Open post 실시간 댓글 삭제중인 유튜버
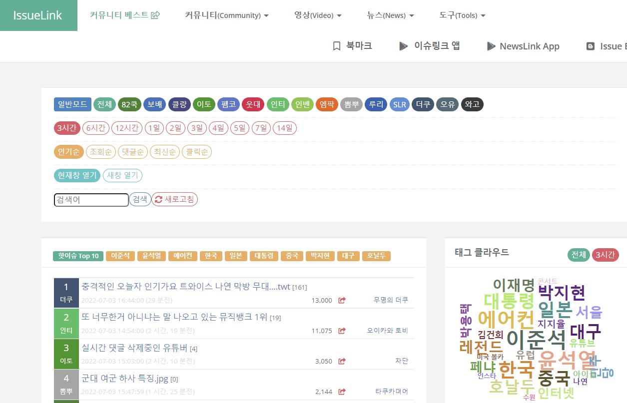The height and width of the screenshot is (403, 627). click(x=135, y=348)
